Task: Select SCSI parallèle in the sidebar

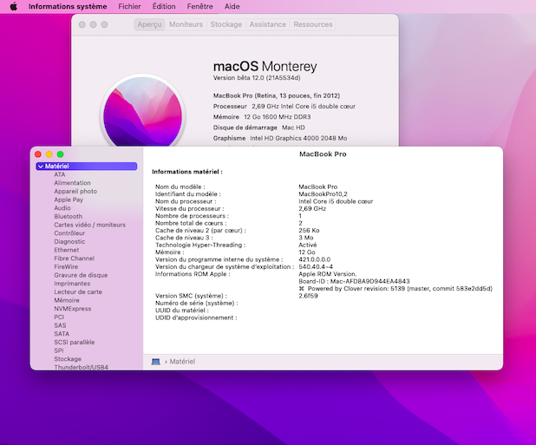Action: click(75, 342)
